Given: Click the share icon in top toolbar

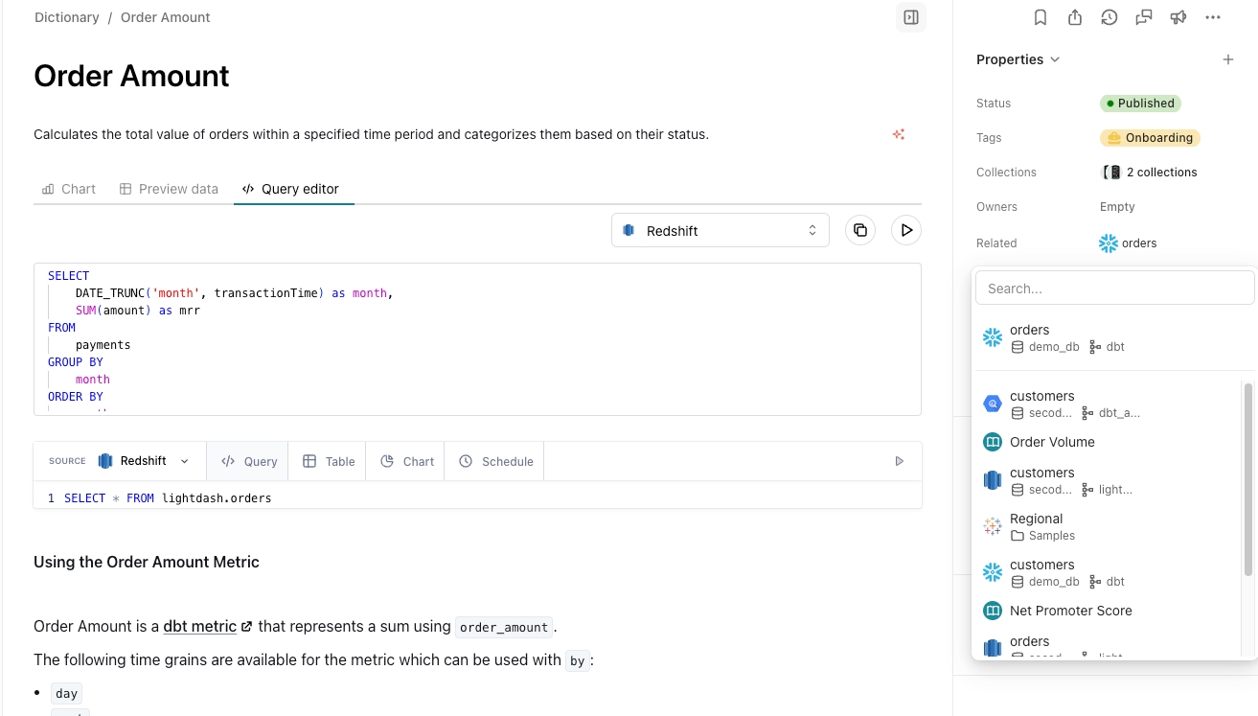Looking at the screenshot, I should (x=1075, y=17).
